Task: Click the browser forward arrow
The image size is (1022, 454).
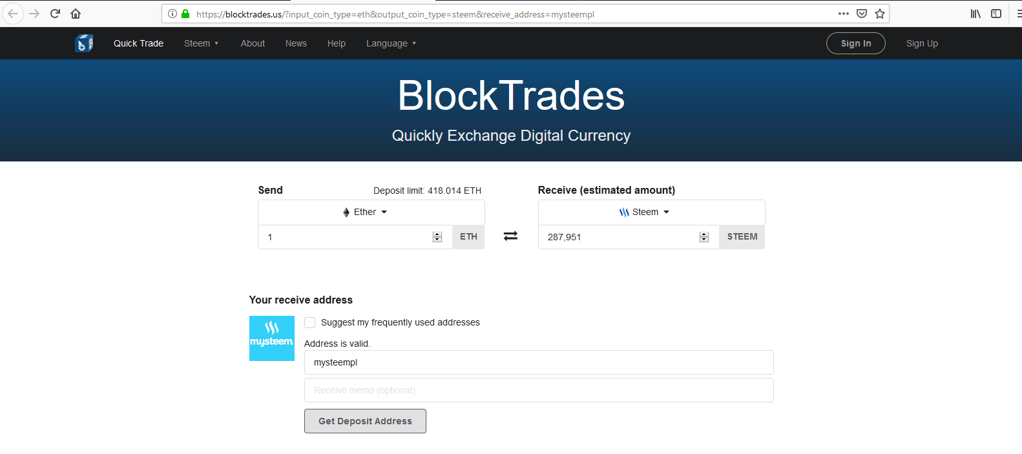Action: click(34, 14)
